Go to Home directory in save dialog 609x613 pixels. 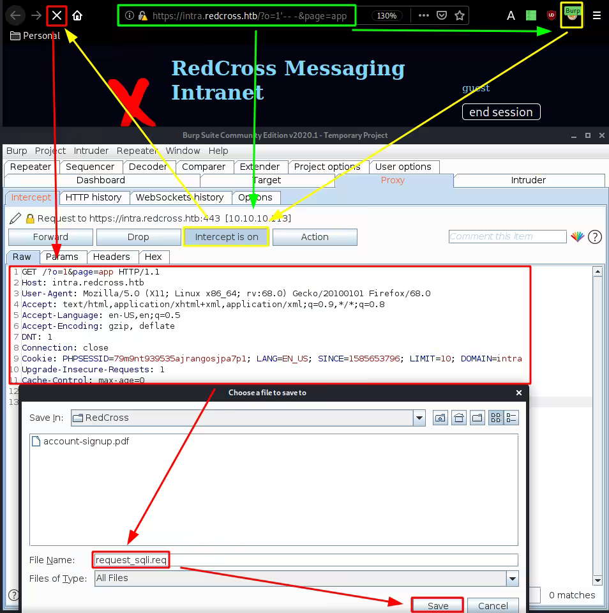click(458, 418)
